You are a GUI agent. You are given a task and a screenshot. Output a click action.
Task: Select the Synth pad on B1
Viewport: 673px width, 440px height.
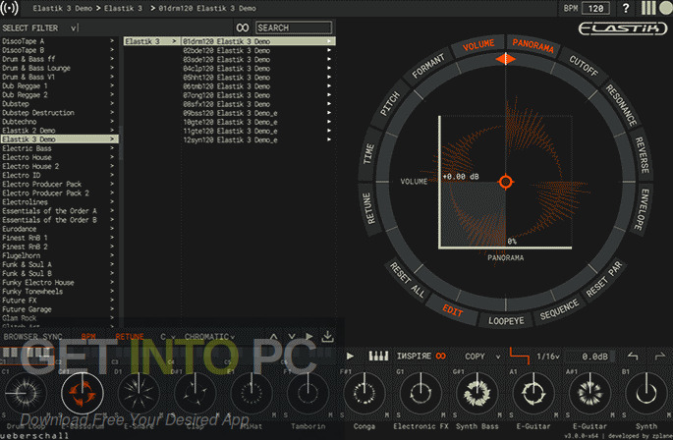pyautogui.click(x=646, y=393)
